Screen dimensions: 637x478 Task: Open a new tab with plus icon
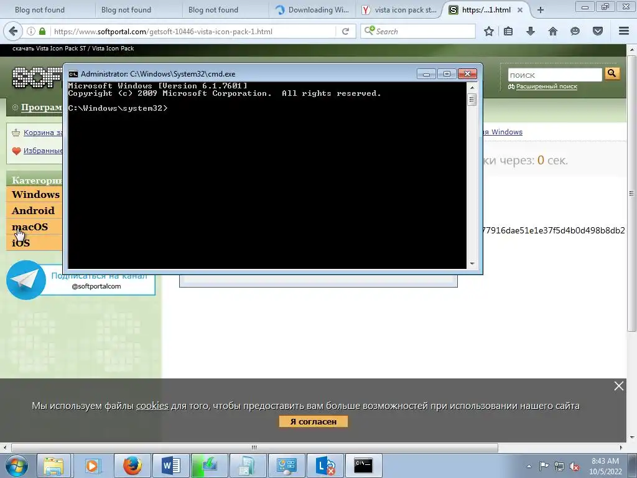click(x=541, y=10)
